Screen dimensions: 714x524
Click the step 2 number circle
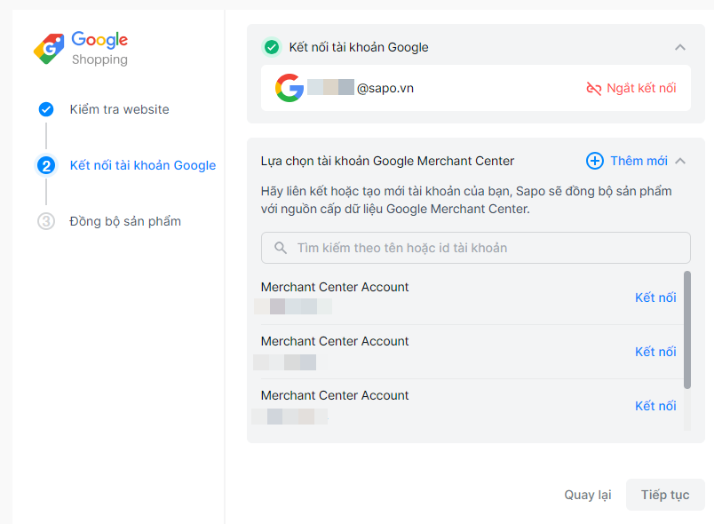[x=46, y=165]
